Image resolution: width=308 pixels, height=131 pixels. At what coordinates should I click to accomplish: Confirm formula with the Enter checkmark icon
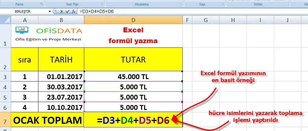point(67,11)
